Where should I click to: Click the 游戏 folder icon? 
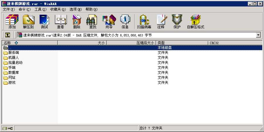pos(6,83)
